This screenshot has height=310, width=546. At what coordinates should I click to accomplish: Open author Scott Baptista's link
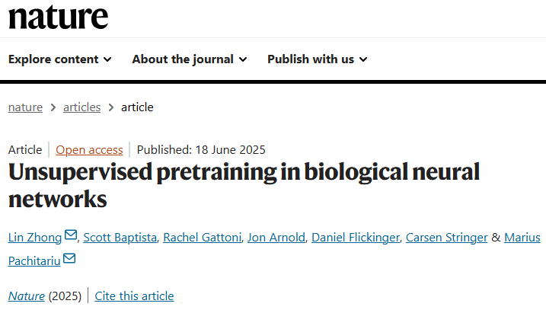tap(120, 237)
